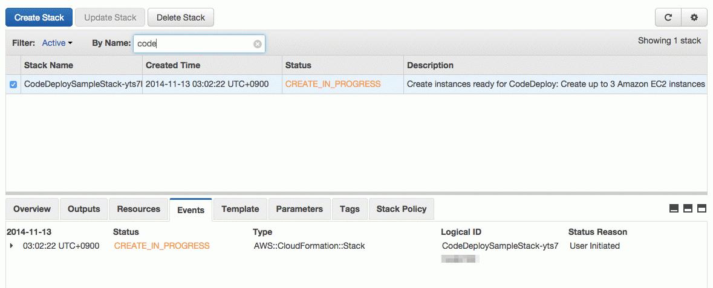Maximize the detail pane icon
The image size is (713, 288).
click(702, 208)
